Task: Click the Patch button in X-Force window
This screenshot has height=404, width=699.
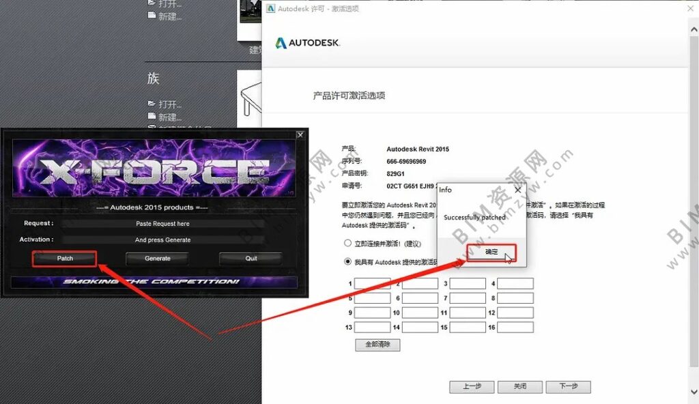Action: 65,259
